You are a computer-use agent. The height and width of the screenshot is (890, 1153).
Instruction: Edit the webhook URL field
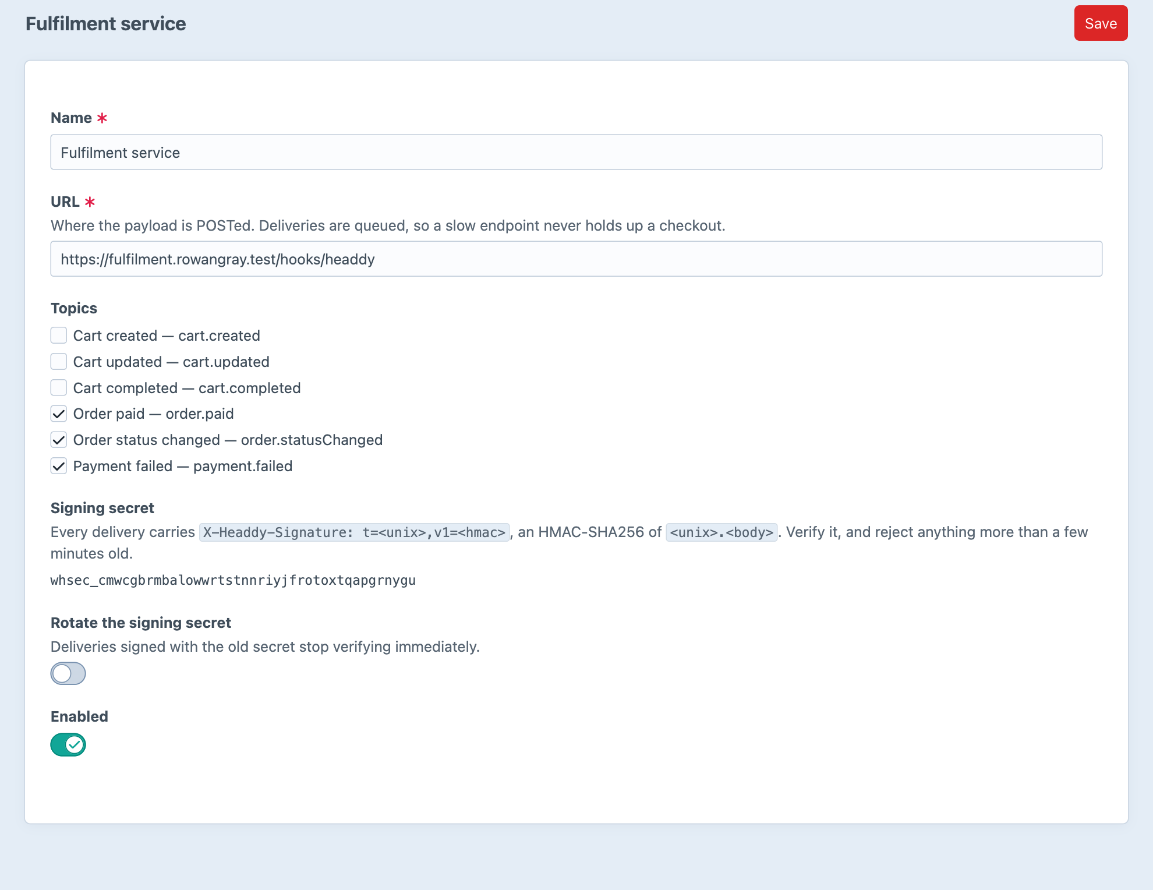click(x=576, y=259)
